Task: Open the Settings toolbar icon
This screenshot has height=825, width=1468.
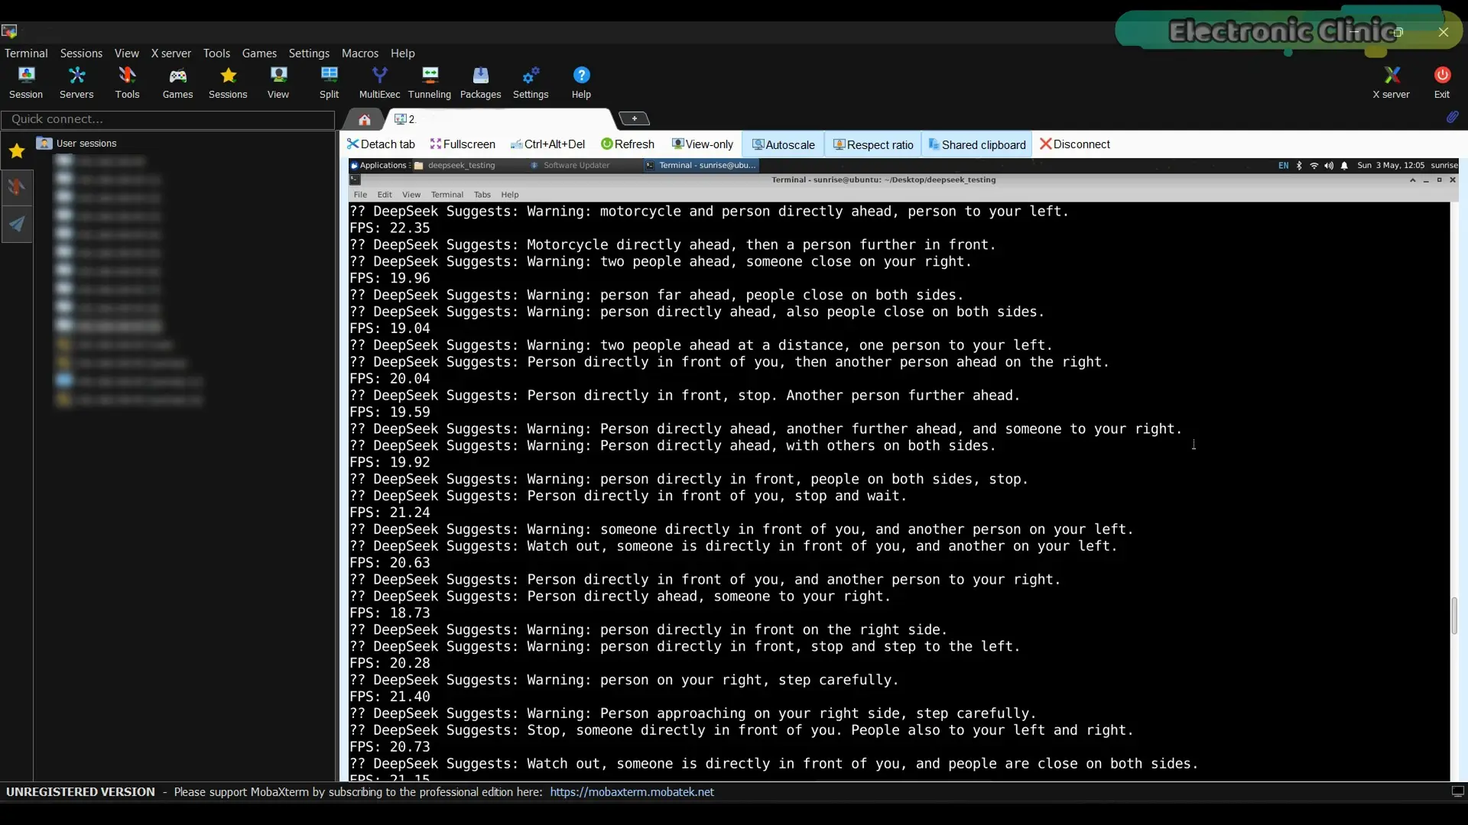Action: click(531, 82)
